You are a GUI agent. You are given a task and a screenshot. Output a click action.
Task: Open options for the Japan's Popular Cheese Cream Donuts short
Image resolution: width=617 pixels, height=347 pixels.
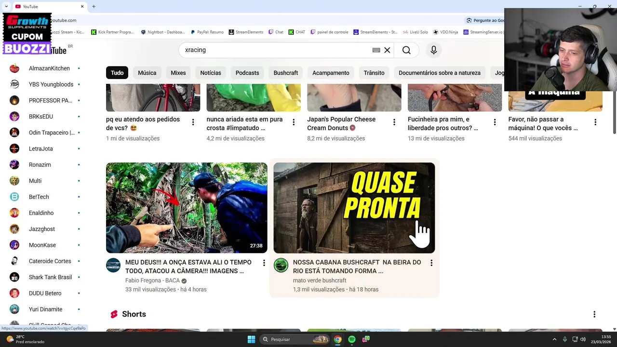click(394, 122)
